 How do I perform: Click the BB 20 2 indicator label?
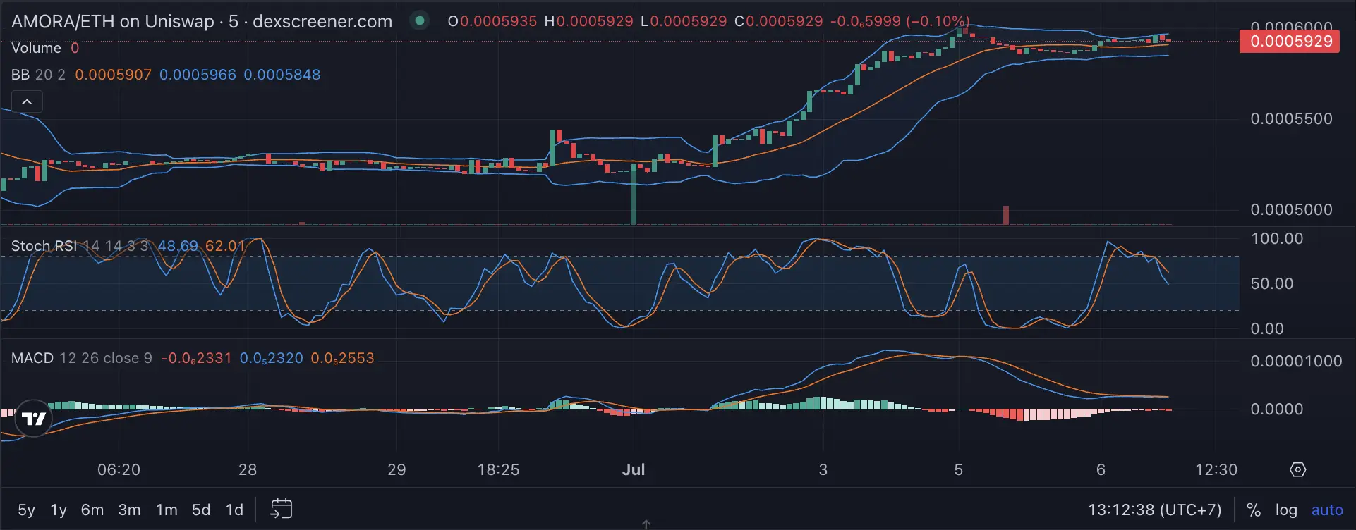coord(38,75)
